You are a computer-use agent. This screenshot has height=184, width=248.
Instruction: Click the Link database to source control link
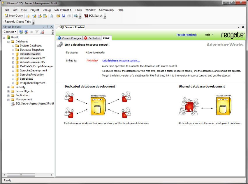[122, 60]
